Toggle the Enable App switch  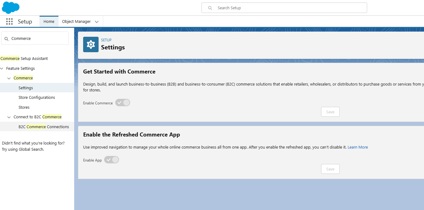pyautogui.click(x=112, y=160)
